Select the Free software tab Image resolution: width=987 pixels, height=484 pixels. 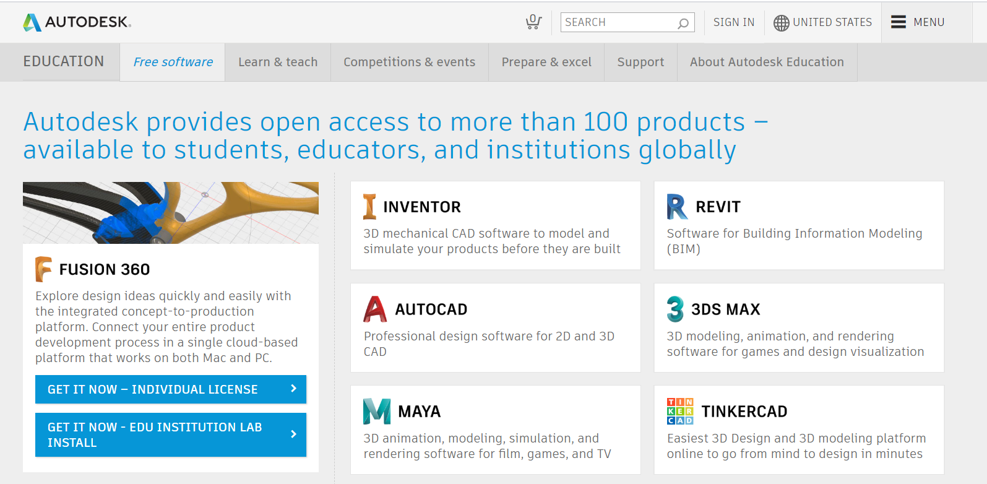click(173, 62)
